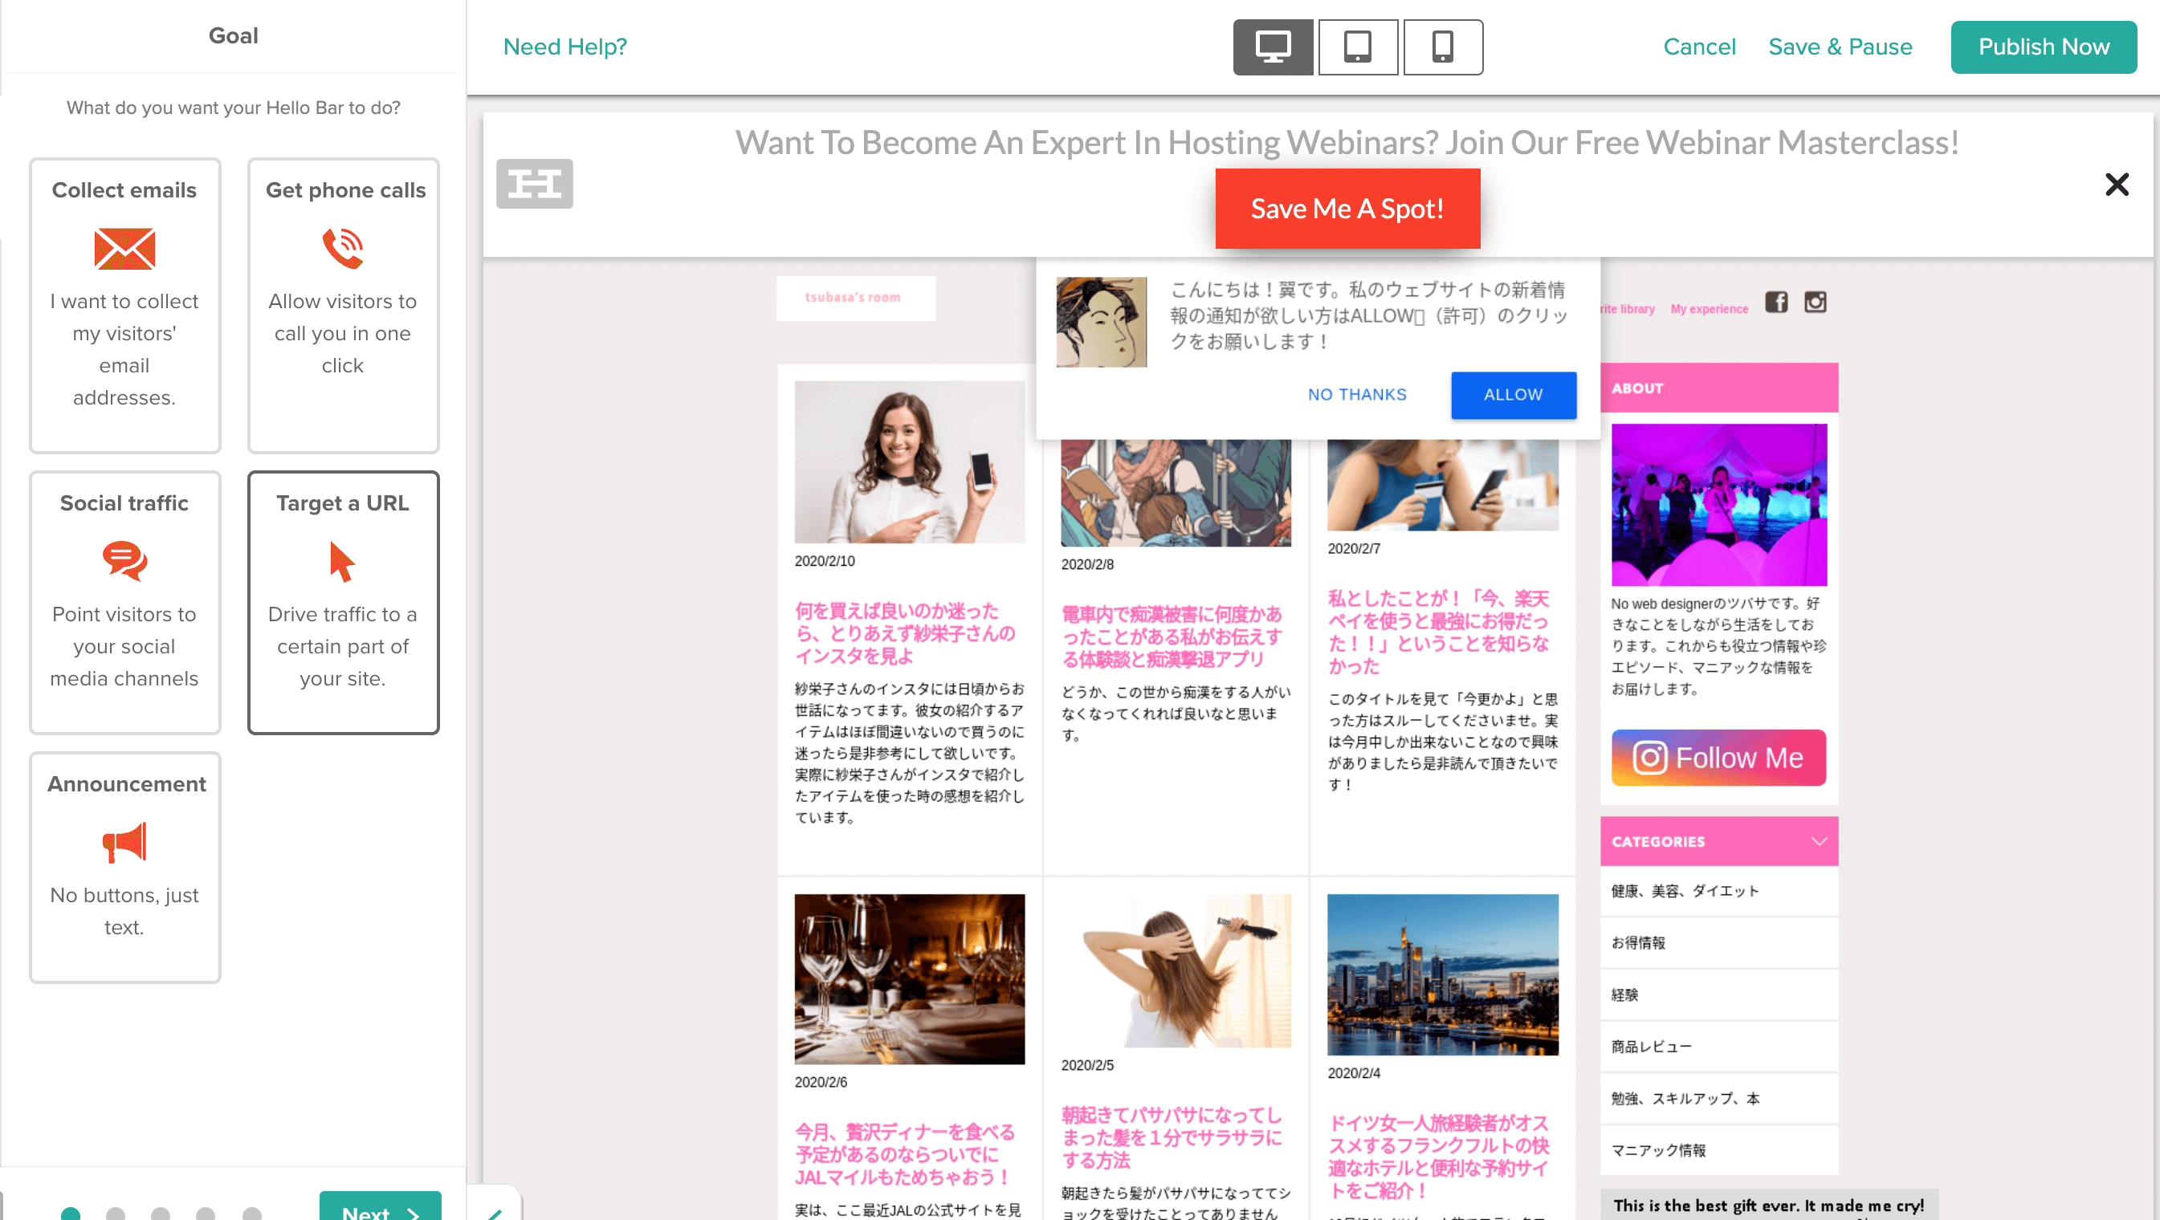Open the wine glasses dinner post thumbnail
Screen dimensions: 2160x1220
click(909, 978)
